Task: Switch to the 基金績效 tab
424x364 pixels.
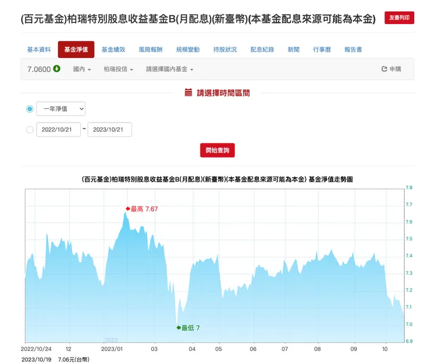Action: (x=113, y=49)
